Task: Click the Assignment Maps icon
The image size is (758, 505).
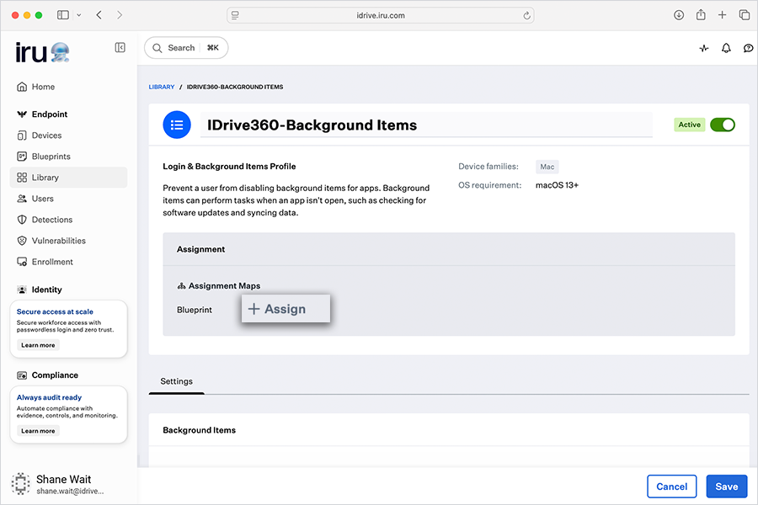Action: tap(181, 286)
